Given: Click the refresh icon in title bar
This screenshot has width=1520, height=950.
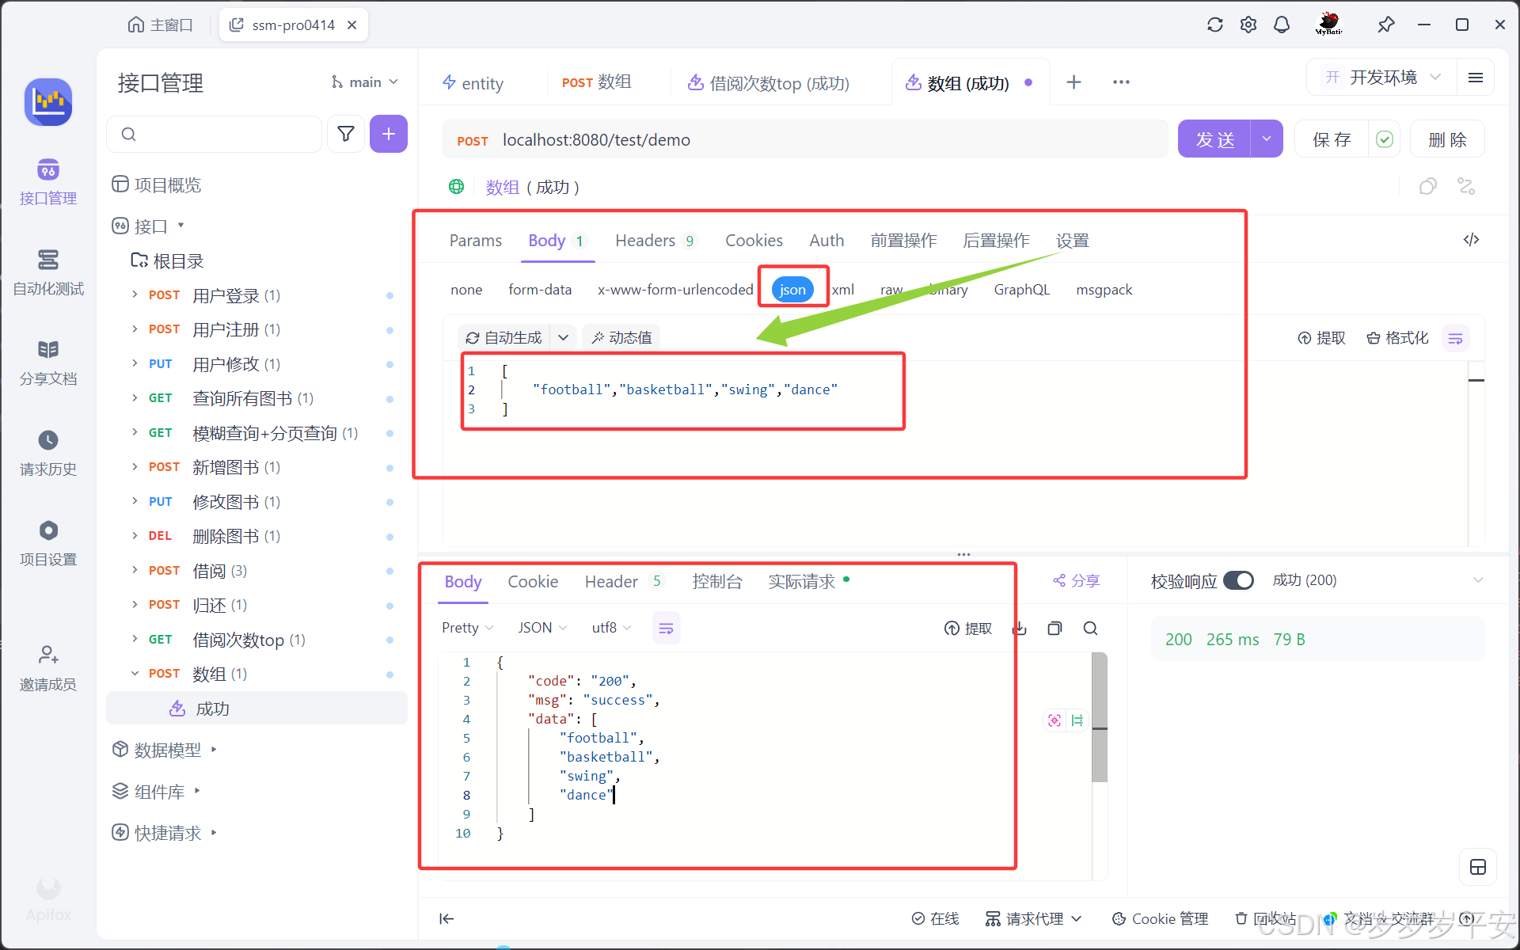Looking at the screenshot, I should click(x=1215, y=25).
